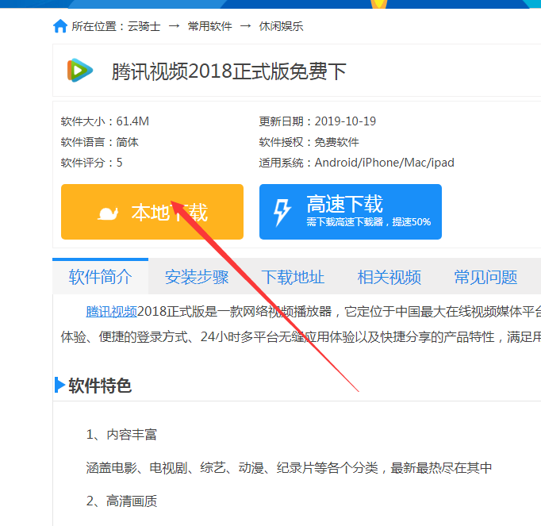Click the home icon in breadcrumb
Image resolution: width=541 pixels, height=526 pixels.
(x=60, y=26)
